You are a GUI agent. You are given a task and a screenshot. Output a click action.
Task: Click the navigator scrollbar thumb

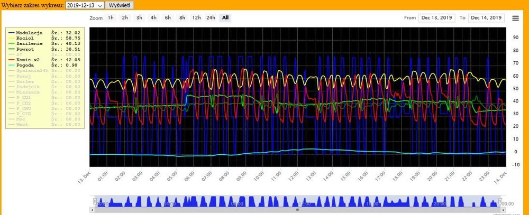tap(297, 210)
